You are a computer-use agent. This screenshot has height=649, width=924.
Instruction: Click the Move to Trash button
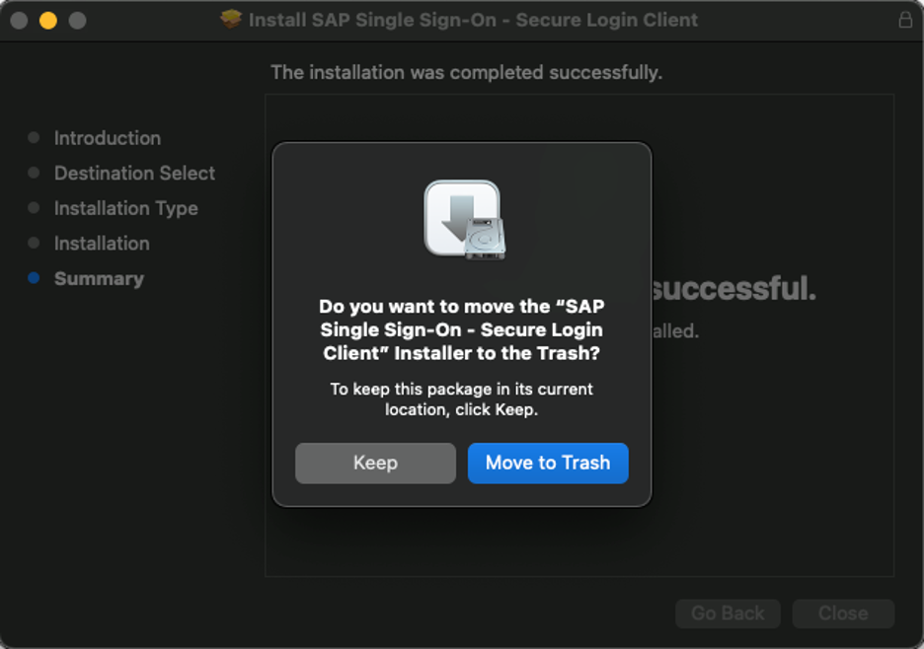pyautogui.click(x=548, y=463)
